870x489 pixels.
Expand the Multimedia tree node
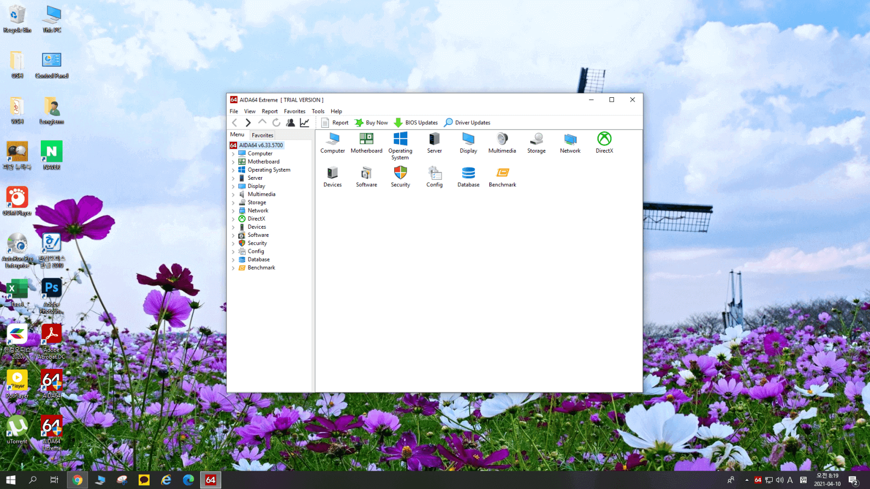click(233, 195)
